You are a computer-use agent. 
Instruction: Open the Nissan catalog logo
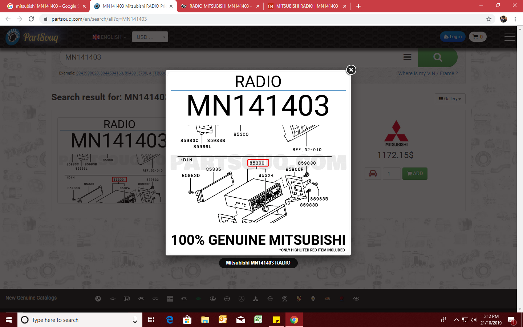click(x=270, y=299)
